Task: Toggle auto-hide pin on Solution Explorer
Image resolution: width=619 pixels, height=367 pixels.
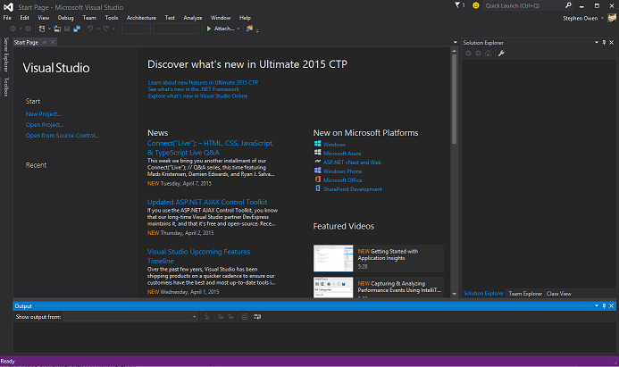Action: [604, 42]
